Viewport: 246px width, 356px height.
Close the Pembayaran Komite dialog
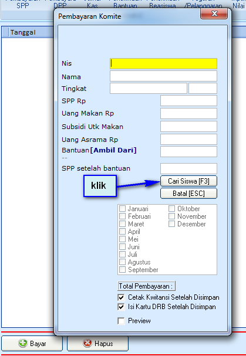point(214,14)
